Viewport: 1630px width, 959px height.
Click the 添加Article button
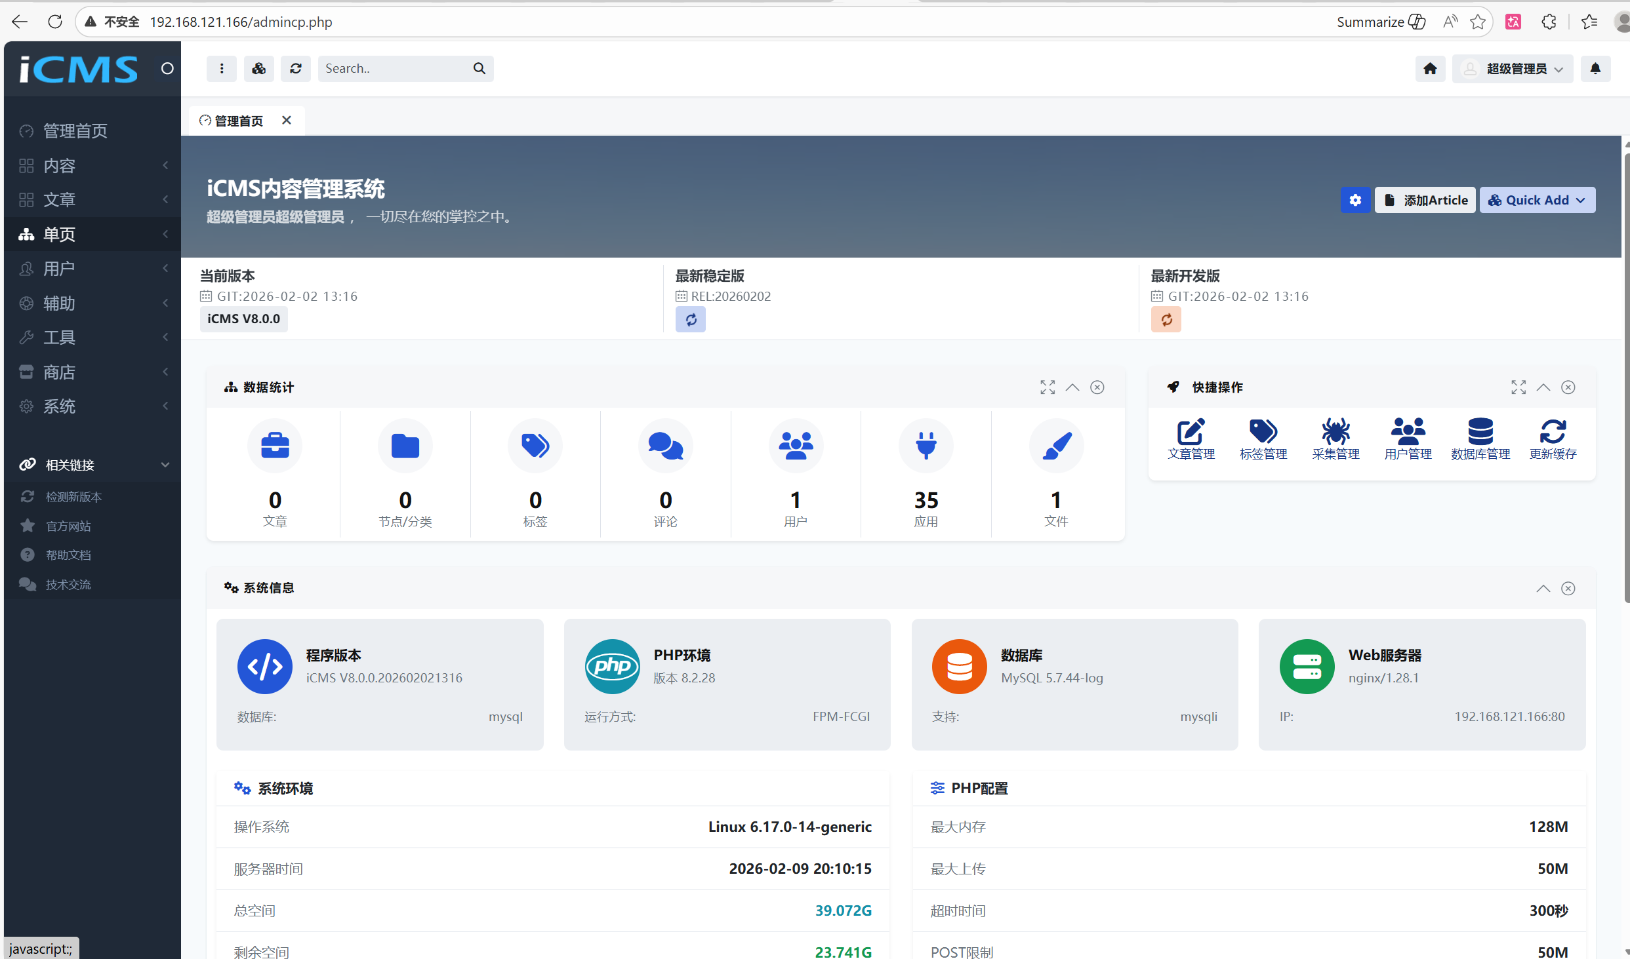(1425, 200)
